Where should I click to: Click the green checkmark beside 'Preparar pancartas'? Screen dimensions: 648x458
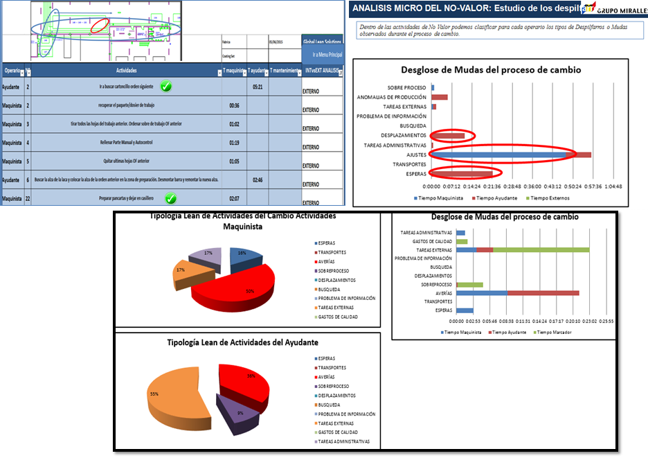click(x=170, y=199)
